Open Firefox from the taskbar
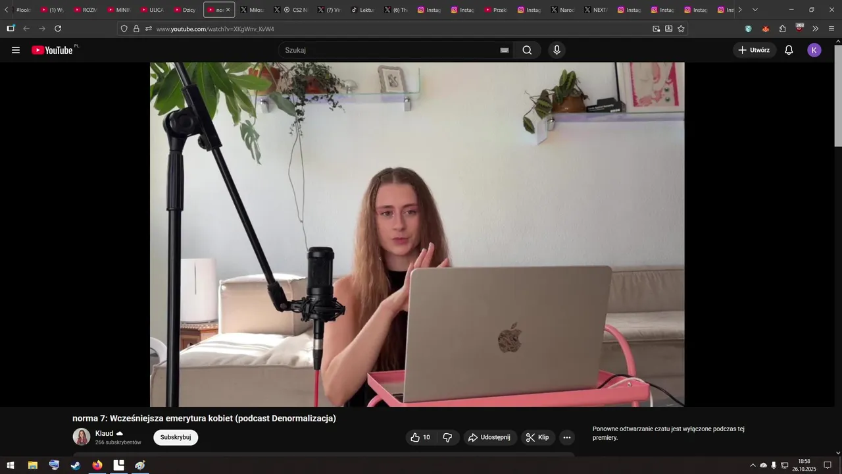The image size is (842, 474). click(97, 465)
